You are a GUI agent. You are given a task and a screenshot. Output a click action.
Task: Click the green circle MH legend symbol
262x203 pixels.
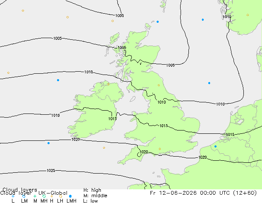(44, 196)
